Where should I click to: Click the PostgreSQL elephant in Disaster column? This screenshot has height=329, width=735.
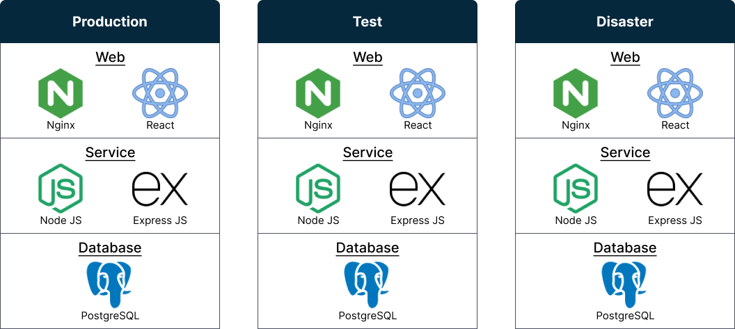coord(625,284)
